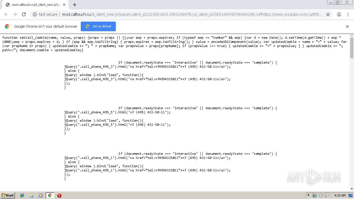Open the volume speaker tray icon
This screenshot has height=199, width=354.
click(321, 195)
